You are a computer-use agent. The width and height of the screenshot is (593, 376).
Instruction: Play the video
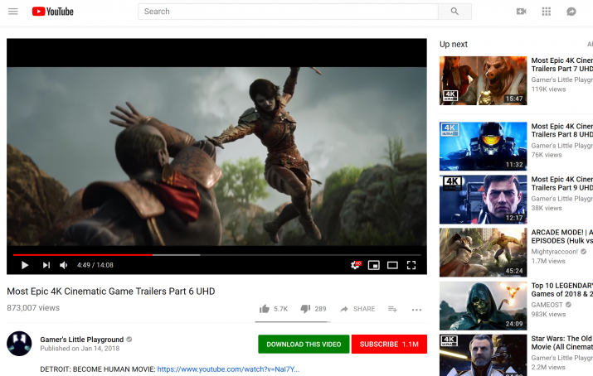pos(25,265)
